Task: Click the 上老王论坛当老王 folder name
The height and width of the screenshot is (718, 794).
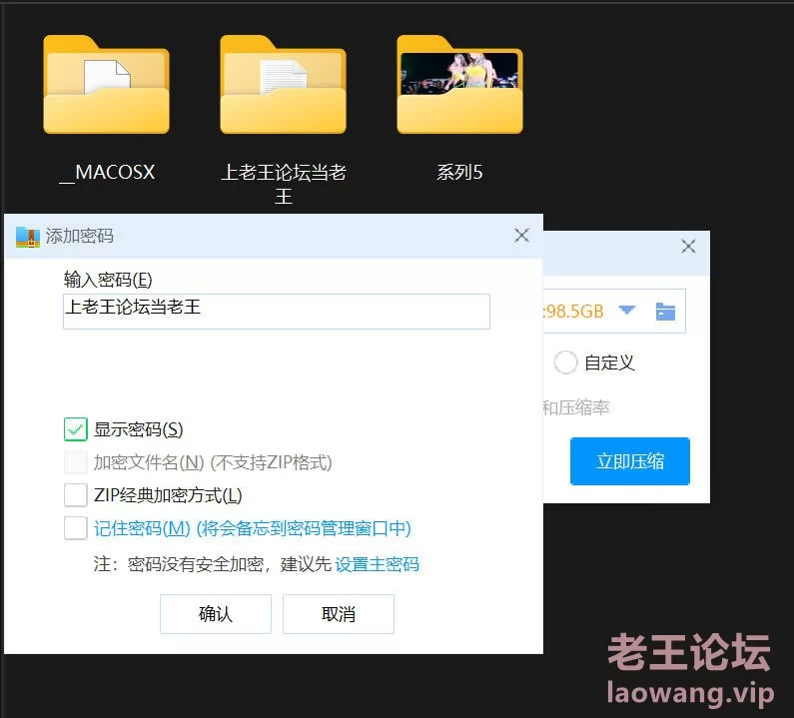Action: [x=284, y=184]
